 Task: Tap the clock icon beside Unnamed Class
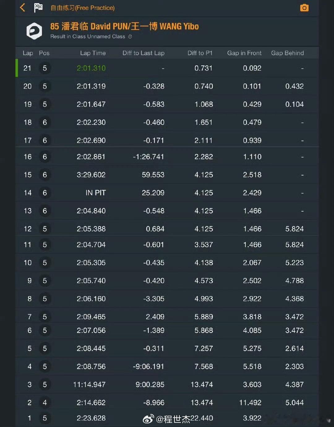130,36
